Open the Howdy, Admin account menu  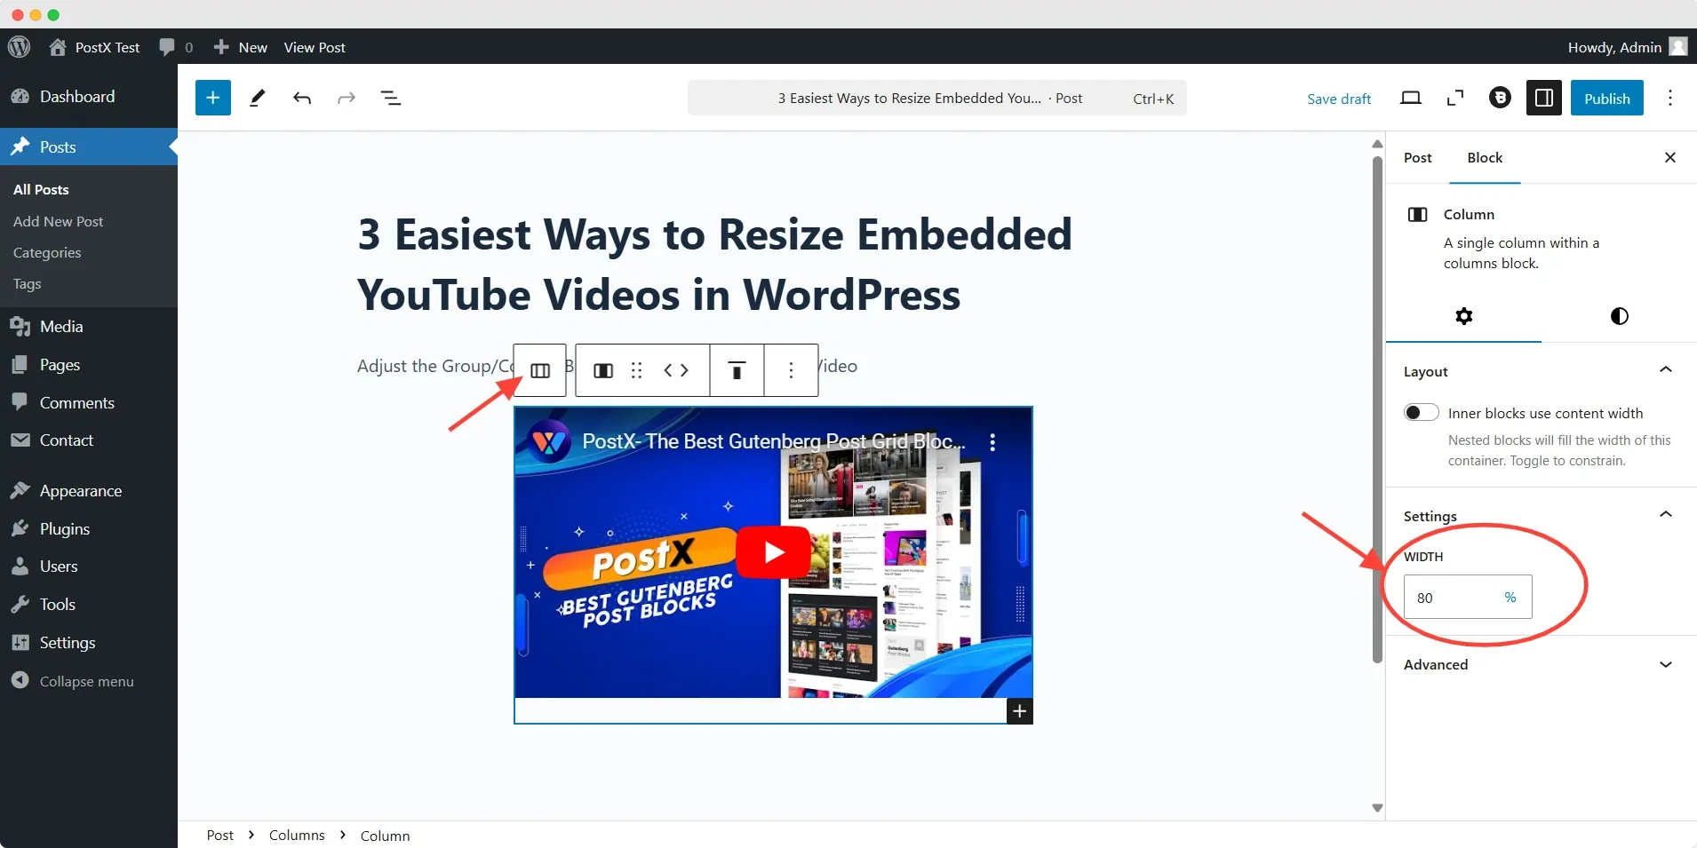point(1627,47)
